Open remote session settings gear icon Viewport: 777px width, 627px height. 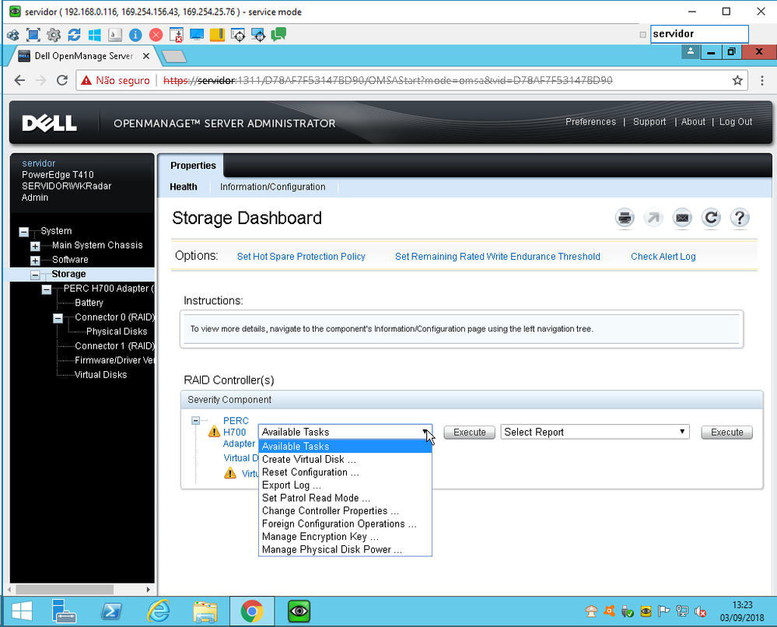click(54, 35)
